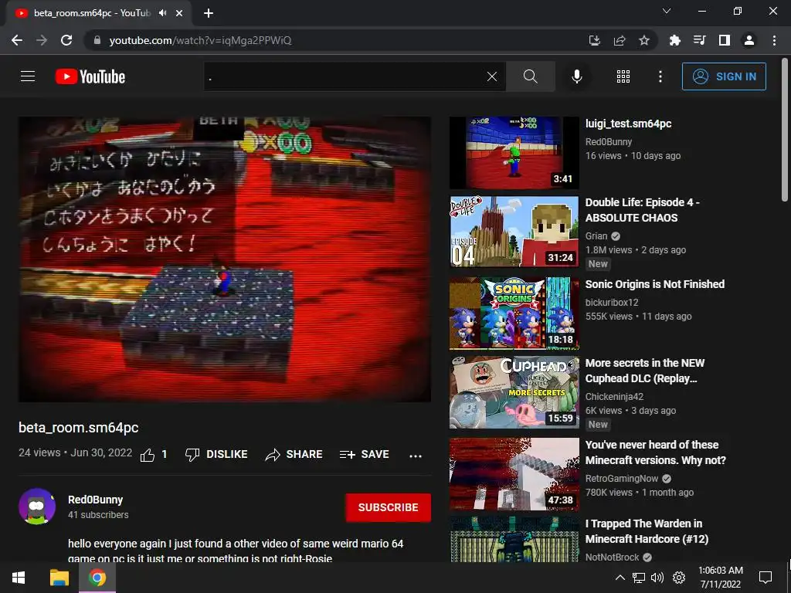The height and width of the screenshot is (593, 791).
Task: Go back with browser back arrow
Action: [17, 40]
